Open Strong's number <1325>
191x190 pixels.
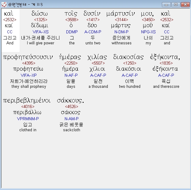[41, 20]
